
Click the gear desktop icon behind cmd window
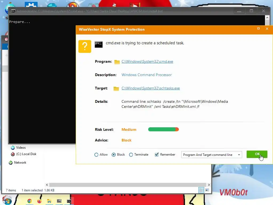[31, 4]
